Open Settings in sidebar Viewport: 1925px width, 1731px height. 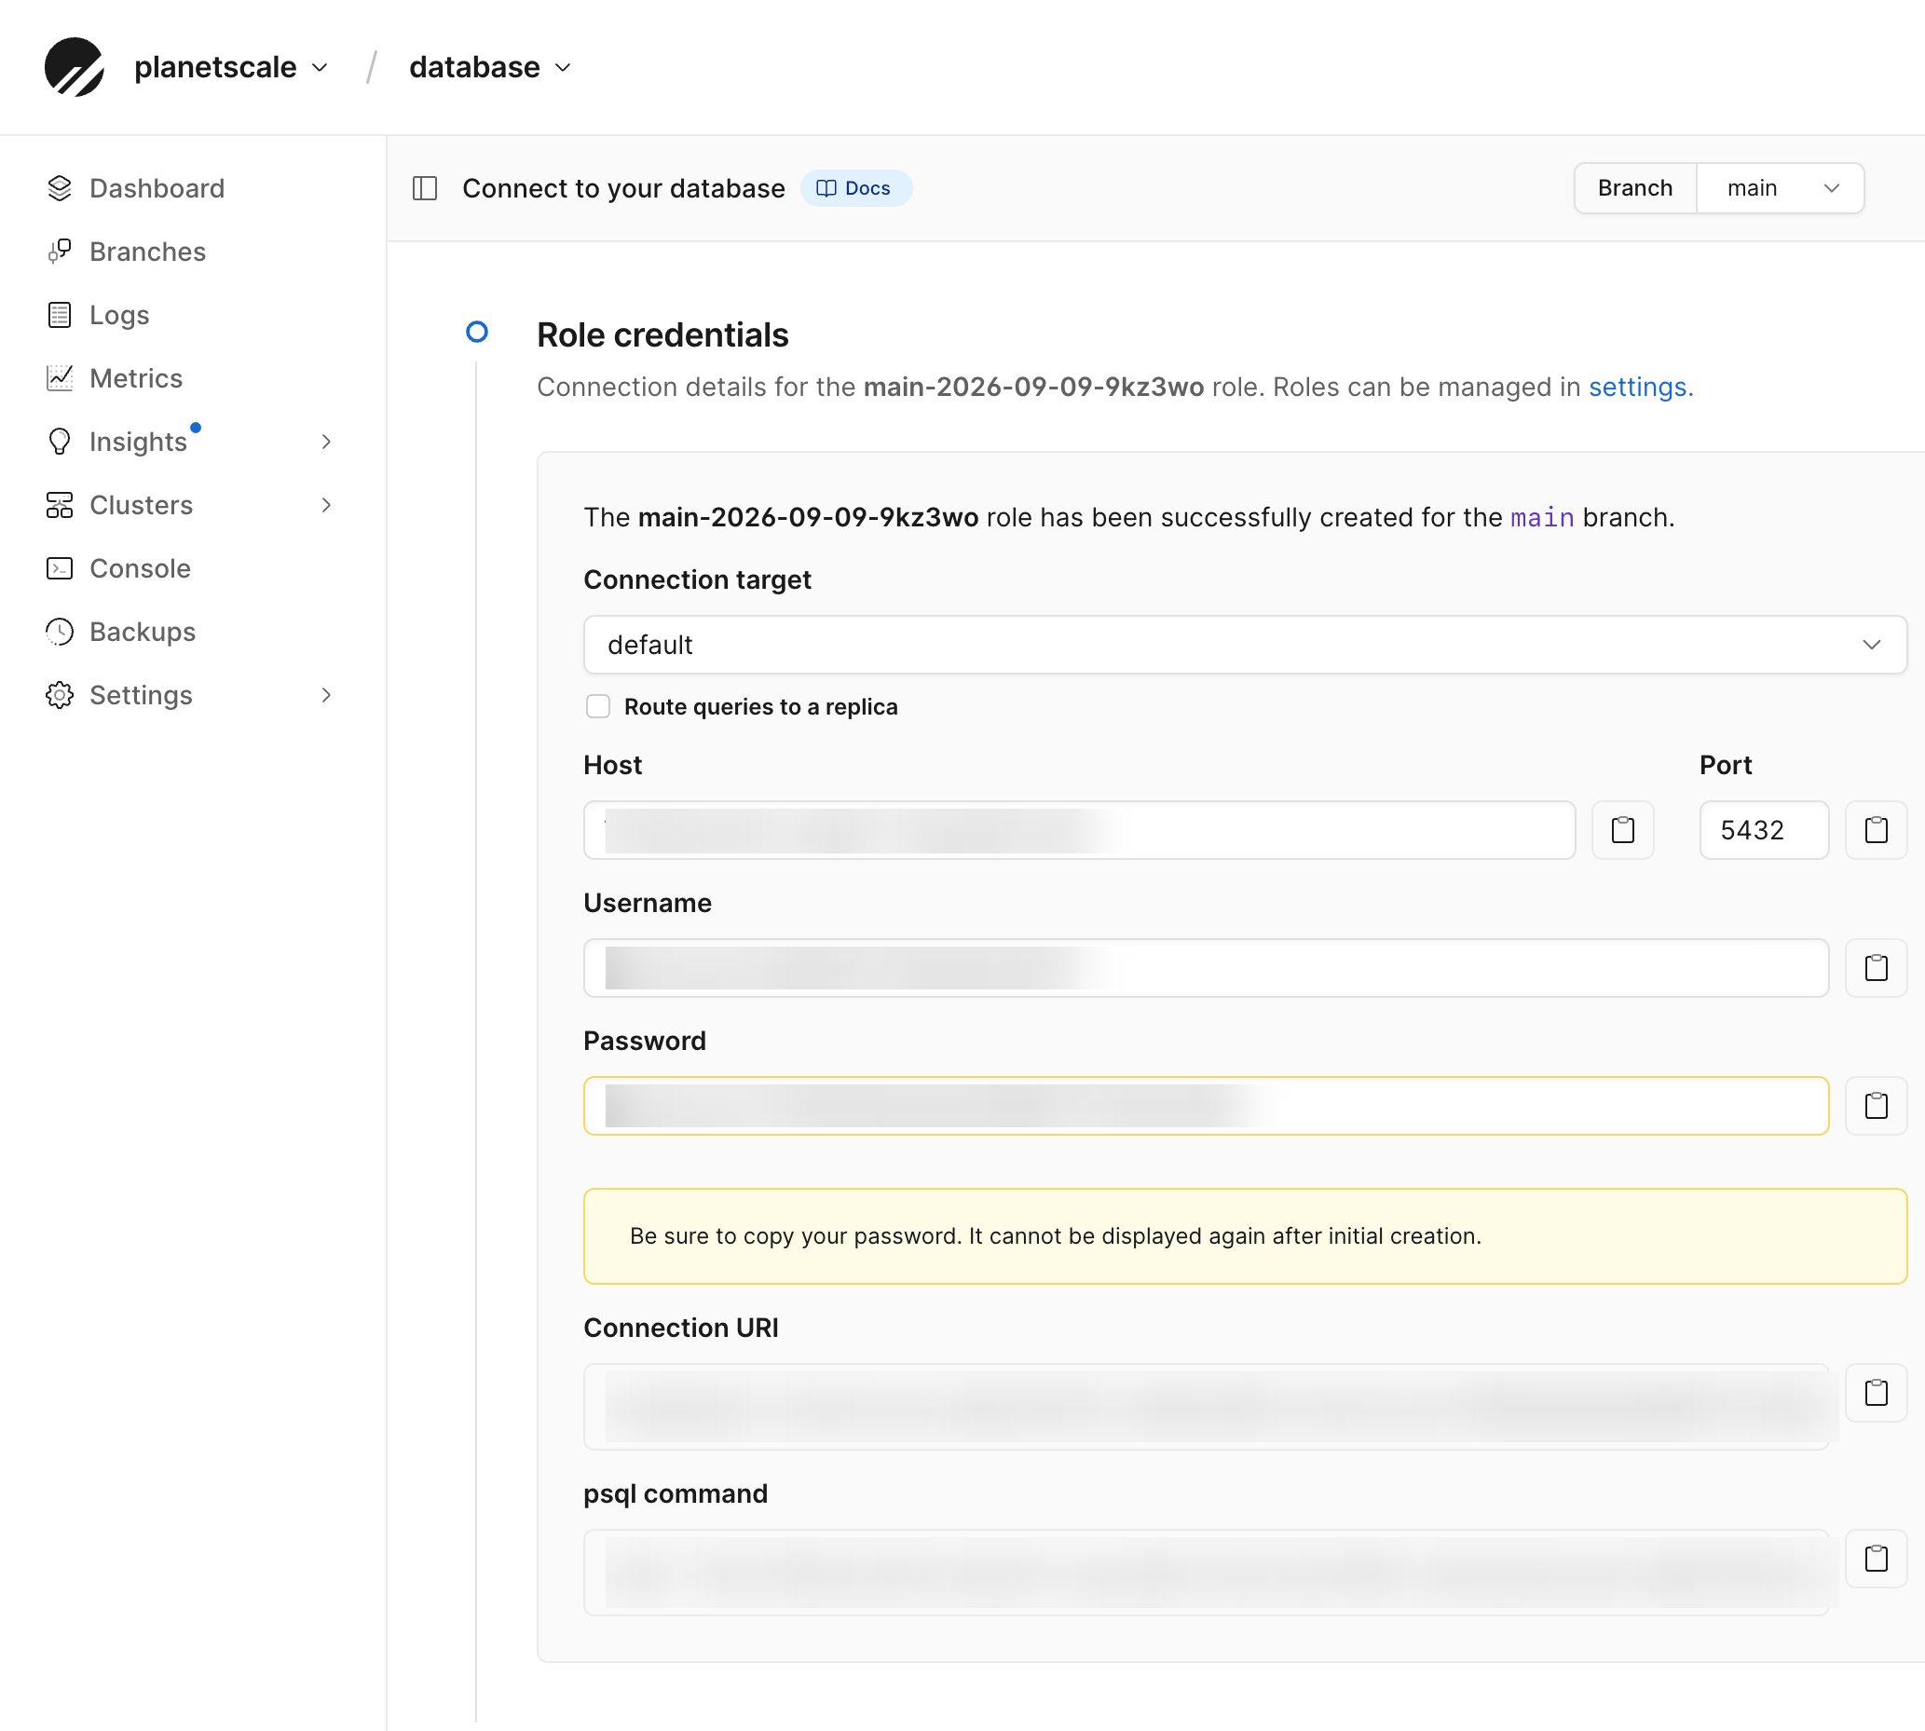(x=141, y=695)
